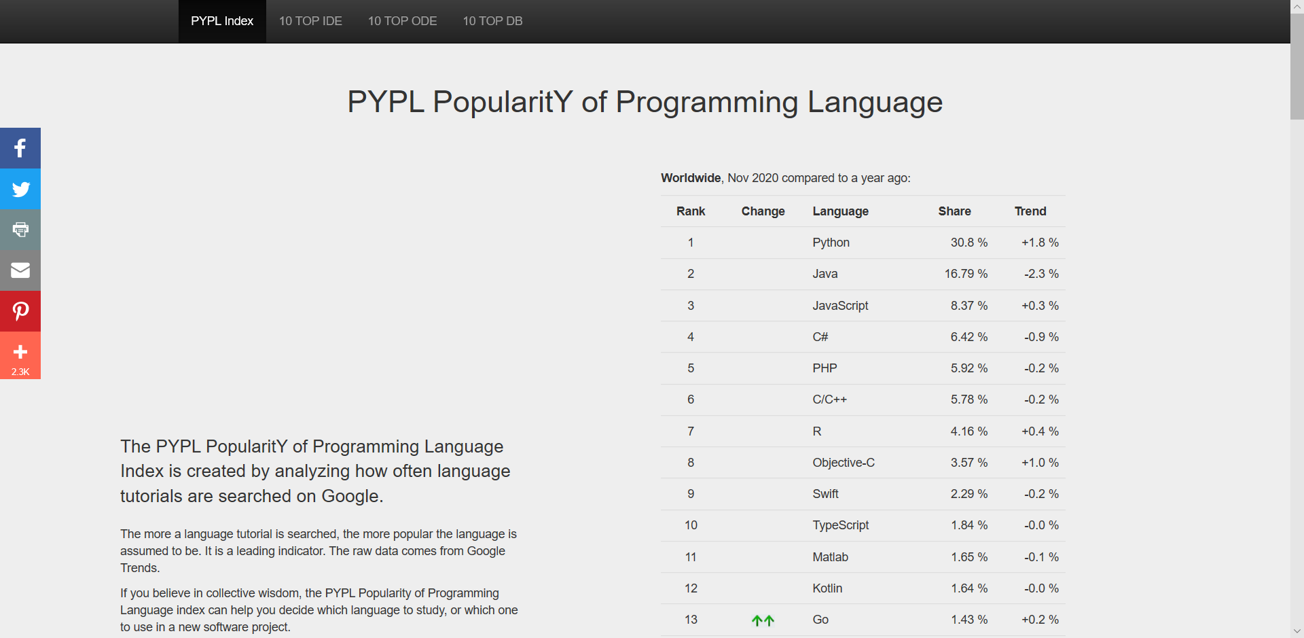Click green up arrows in Go row
Image resolution: width=1304 pixels, height=638 pixels.
coord(763,620)
